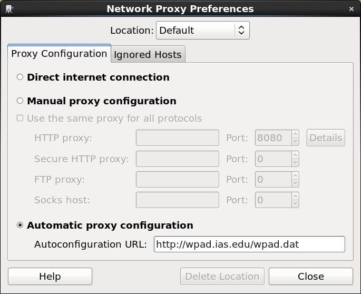361x294 pixels.
Task: Select Automatic proxy configuration radio button
Action: tap(20, 225)
